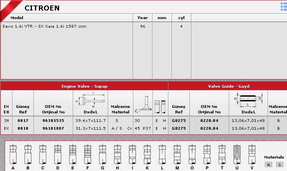The height and width of the screenshot is (171, 287).
Task: Click the valve guide dimension diagram
Action: pos(248,100)
